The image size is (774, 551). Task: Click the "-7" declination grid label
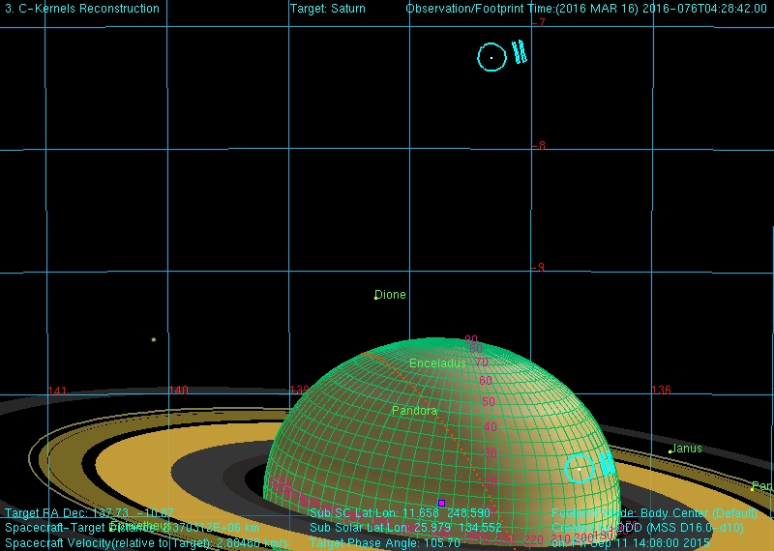[x=540, y=22]
